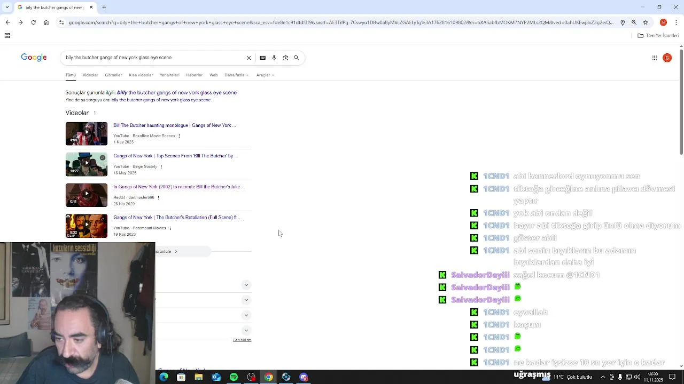Screen dimensions: 684x384
Task: Search instead for original bily query
Action: [161, 100]
